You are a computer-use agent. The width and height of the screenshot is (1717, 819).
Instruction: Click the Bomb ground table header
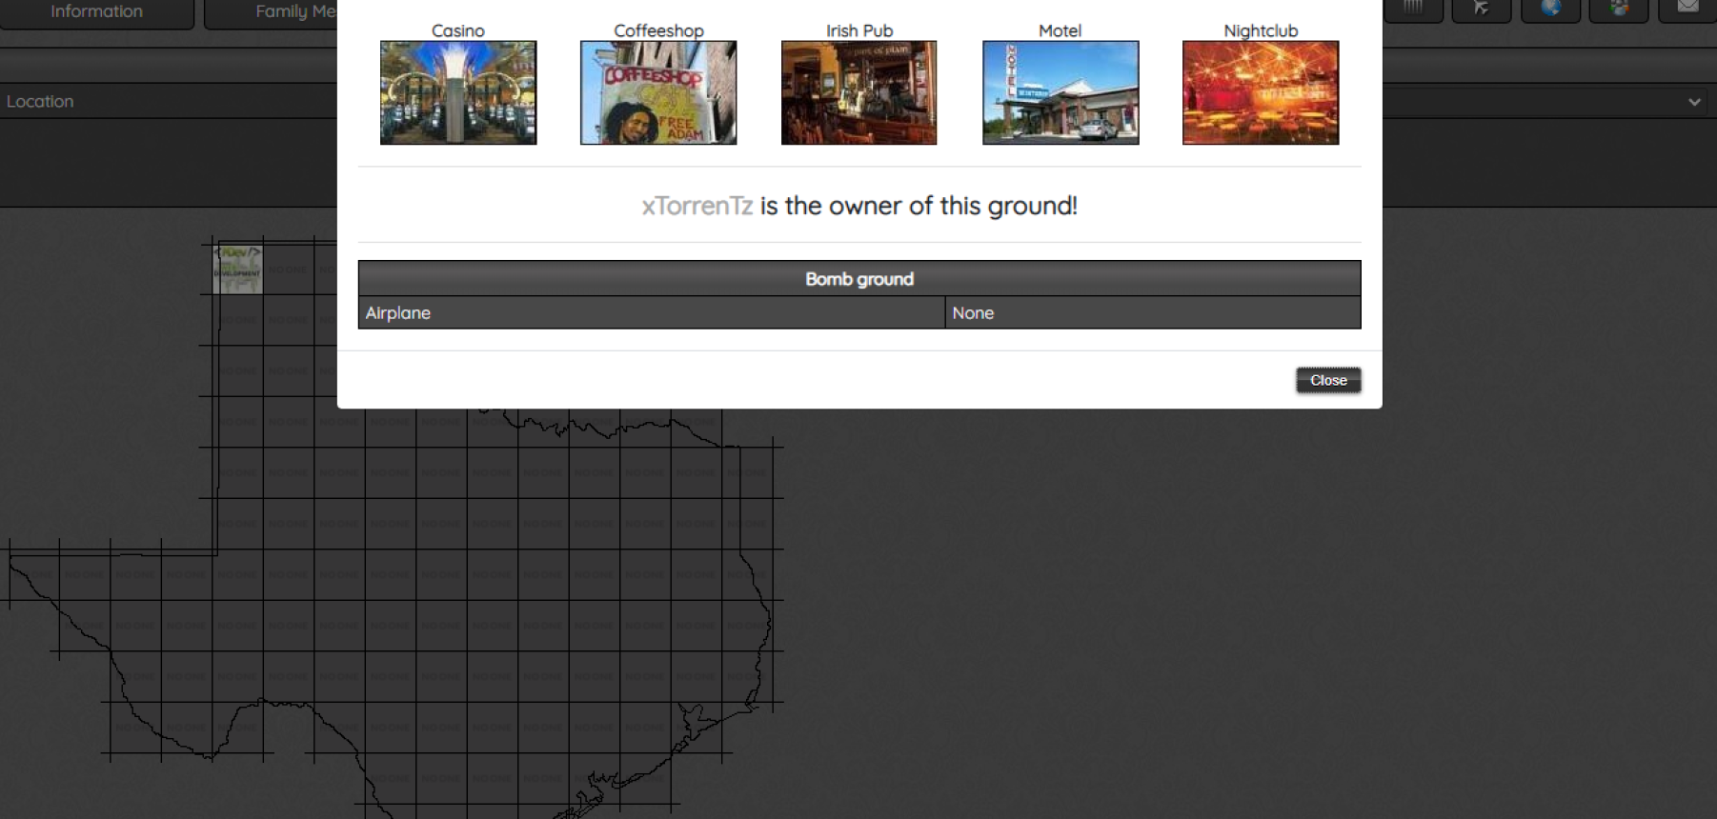858,279
